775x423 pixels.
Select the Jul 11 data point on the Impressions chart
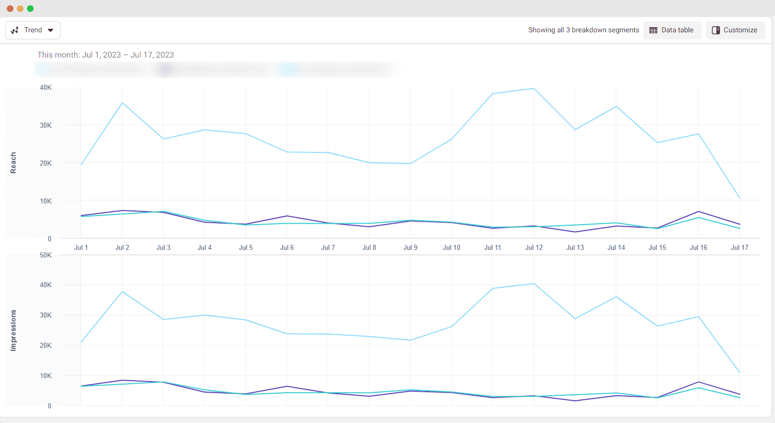[x=492, y=289]
